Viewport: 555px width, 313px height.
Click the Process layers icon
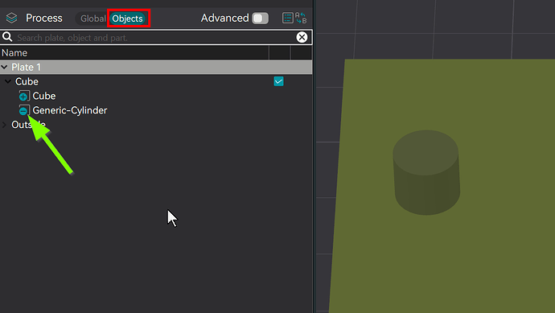pos(12,18)
